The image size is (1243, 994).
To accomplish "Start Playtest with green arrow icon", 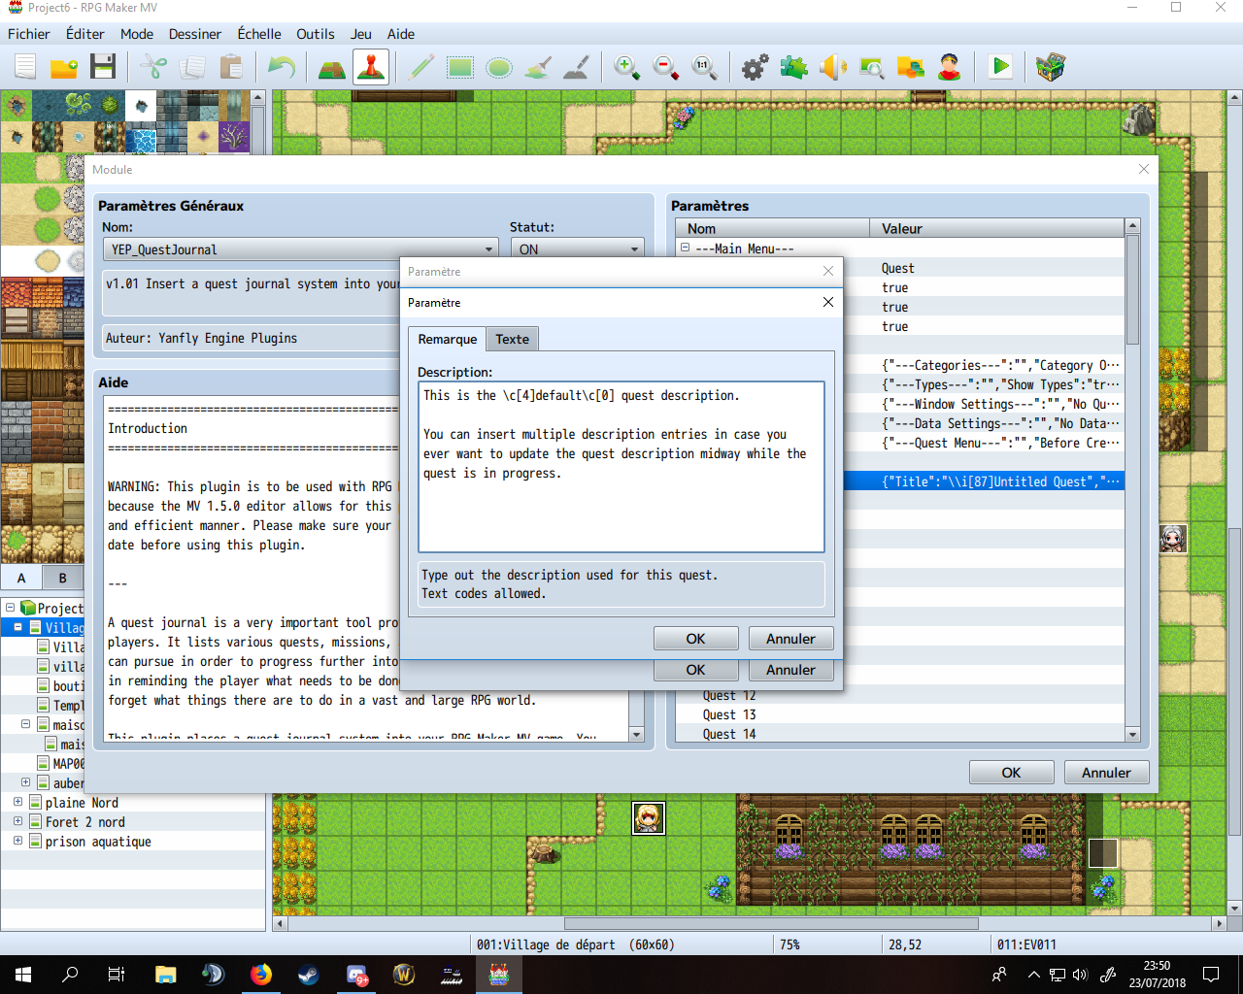I will tap(999, 67).
